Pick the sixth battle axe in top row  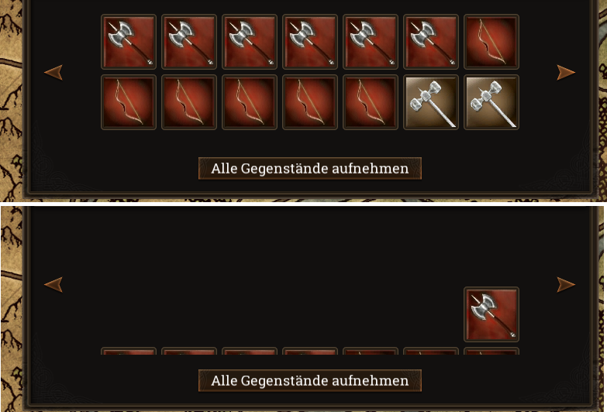coord(431,42)
